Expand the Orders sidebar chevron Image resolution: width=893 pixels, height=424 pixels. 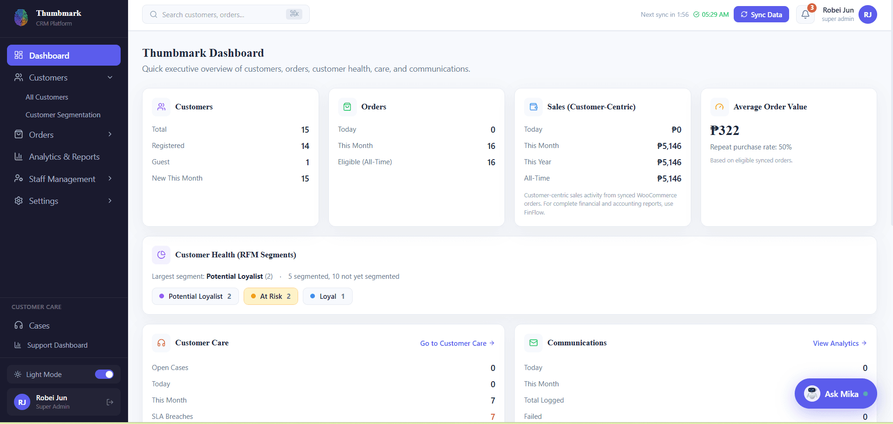coord(110,135)
